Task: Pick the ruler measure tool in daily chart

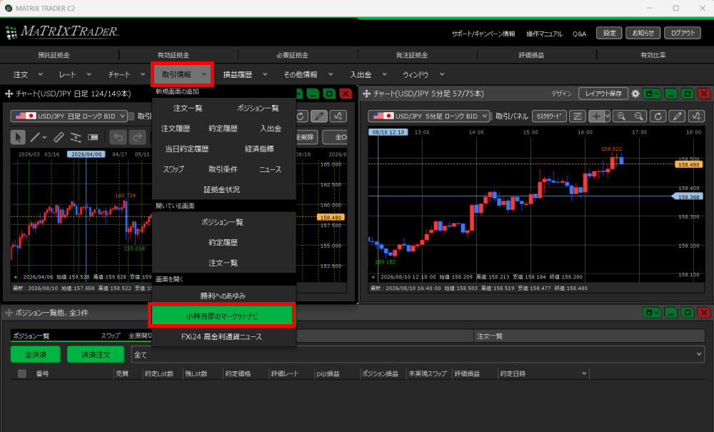Action: (59, 136)
